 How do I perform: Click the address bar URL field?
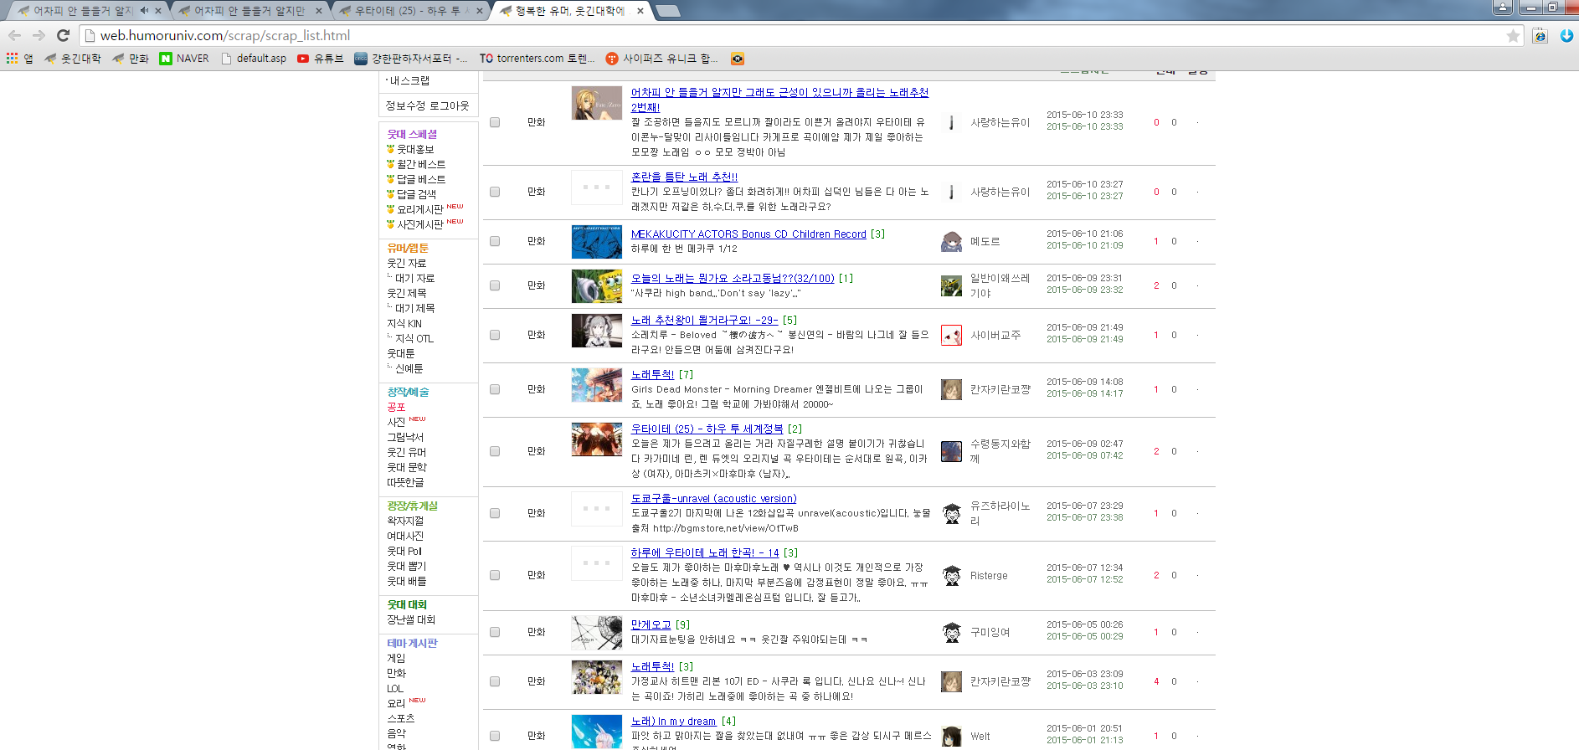(x=753, y=35)
